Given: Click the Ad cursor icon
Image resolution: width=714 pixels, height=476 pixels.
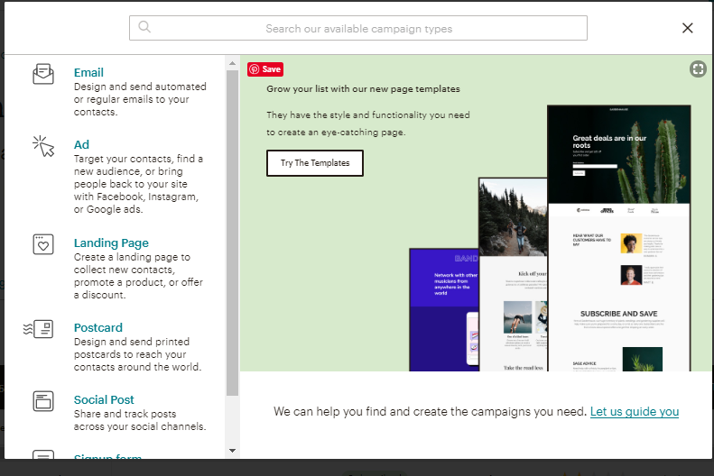Looking at the screenshot, I should (43, 146).
